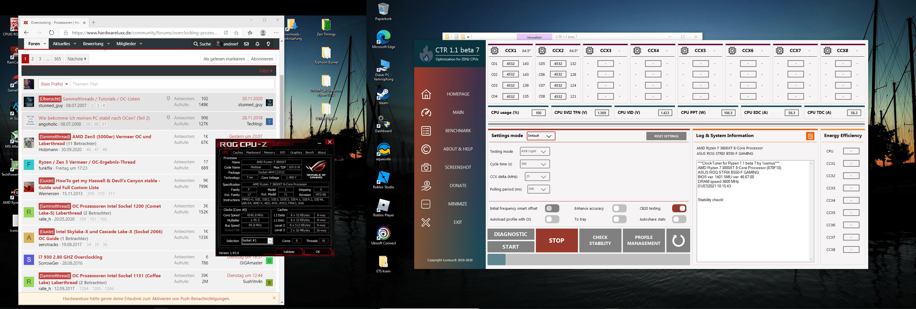Open Settings mode Default dropdown
The width and height of the screenshot is (916, 309).
tap(540, 136)
